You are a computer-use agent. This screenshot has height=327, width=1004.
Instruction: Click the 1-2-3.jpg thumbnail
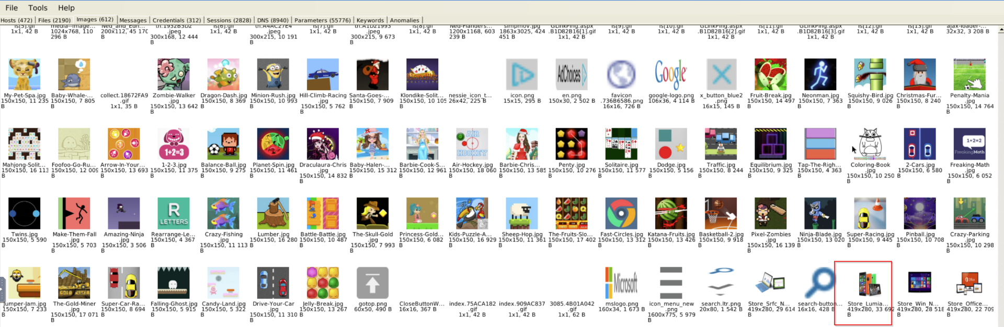coord(174,144)
